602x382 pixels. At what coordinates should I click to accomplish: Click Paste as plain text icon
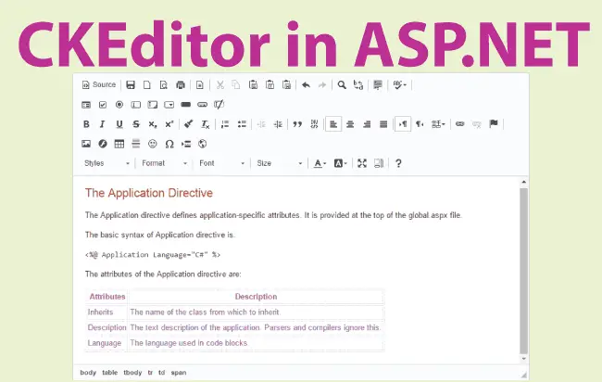coord(270,85)
